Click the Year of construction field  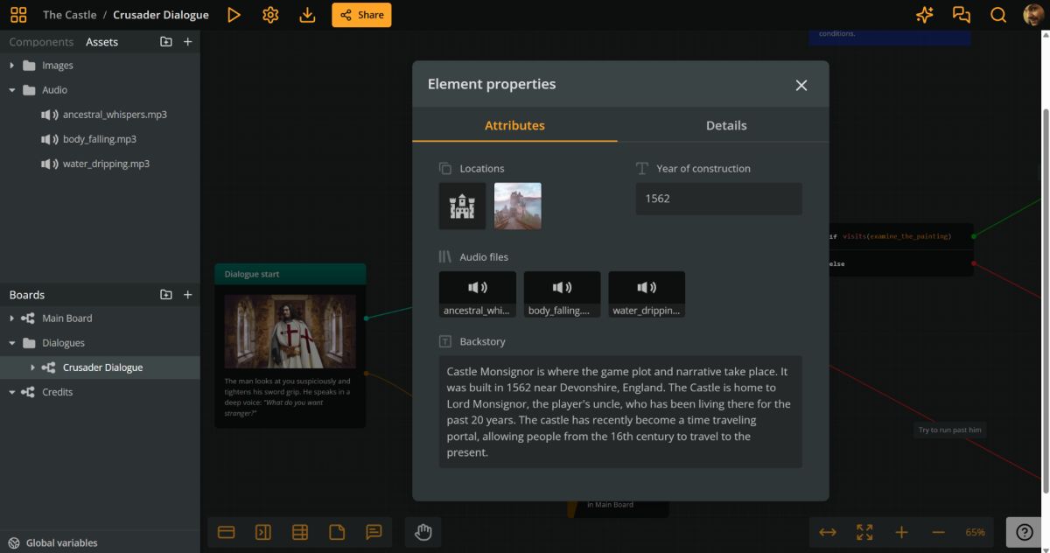pyautogui.click(x=718, y=199)
